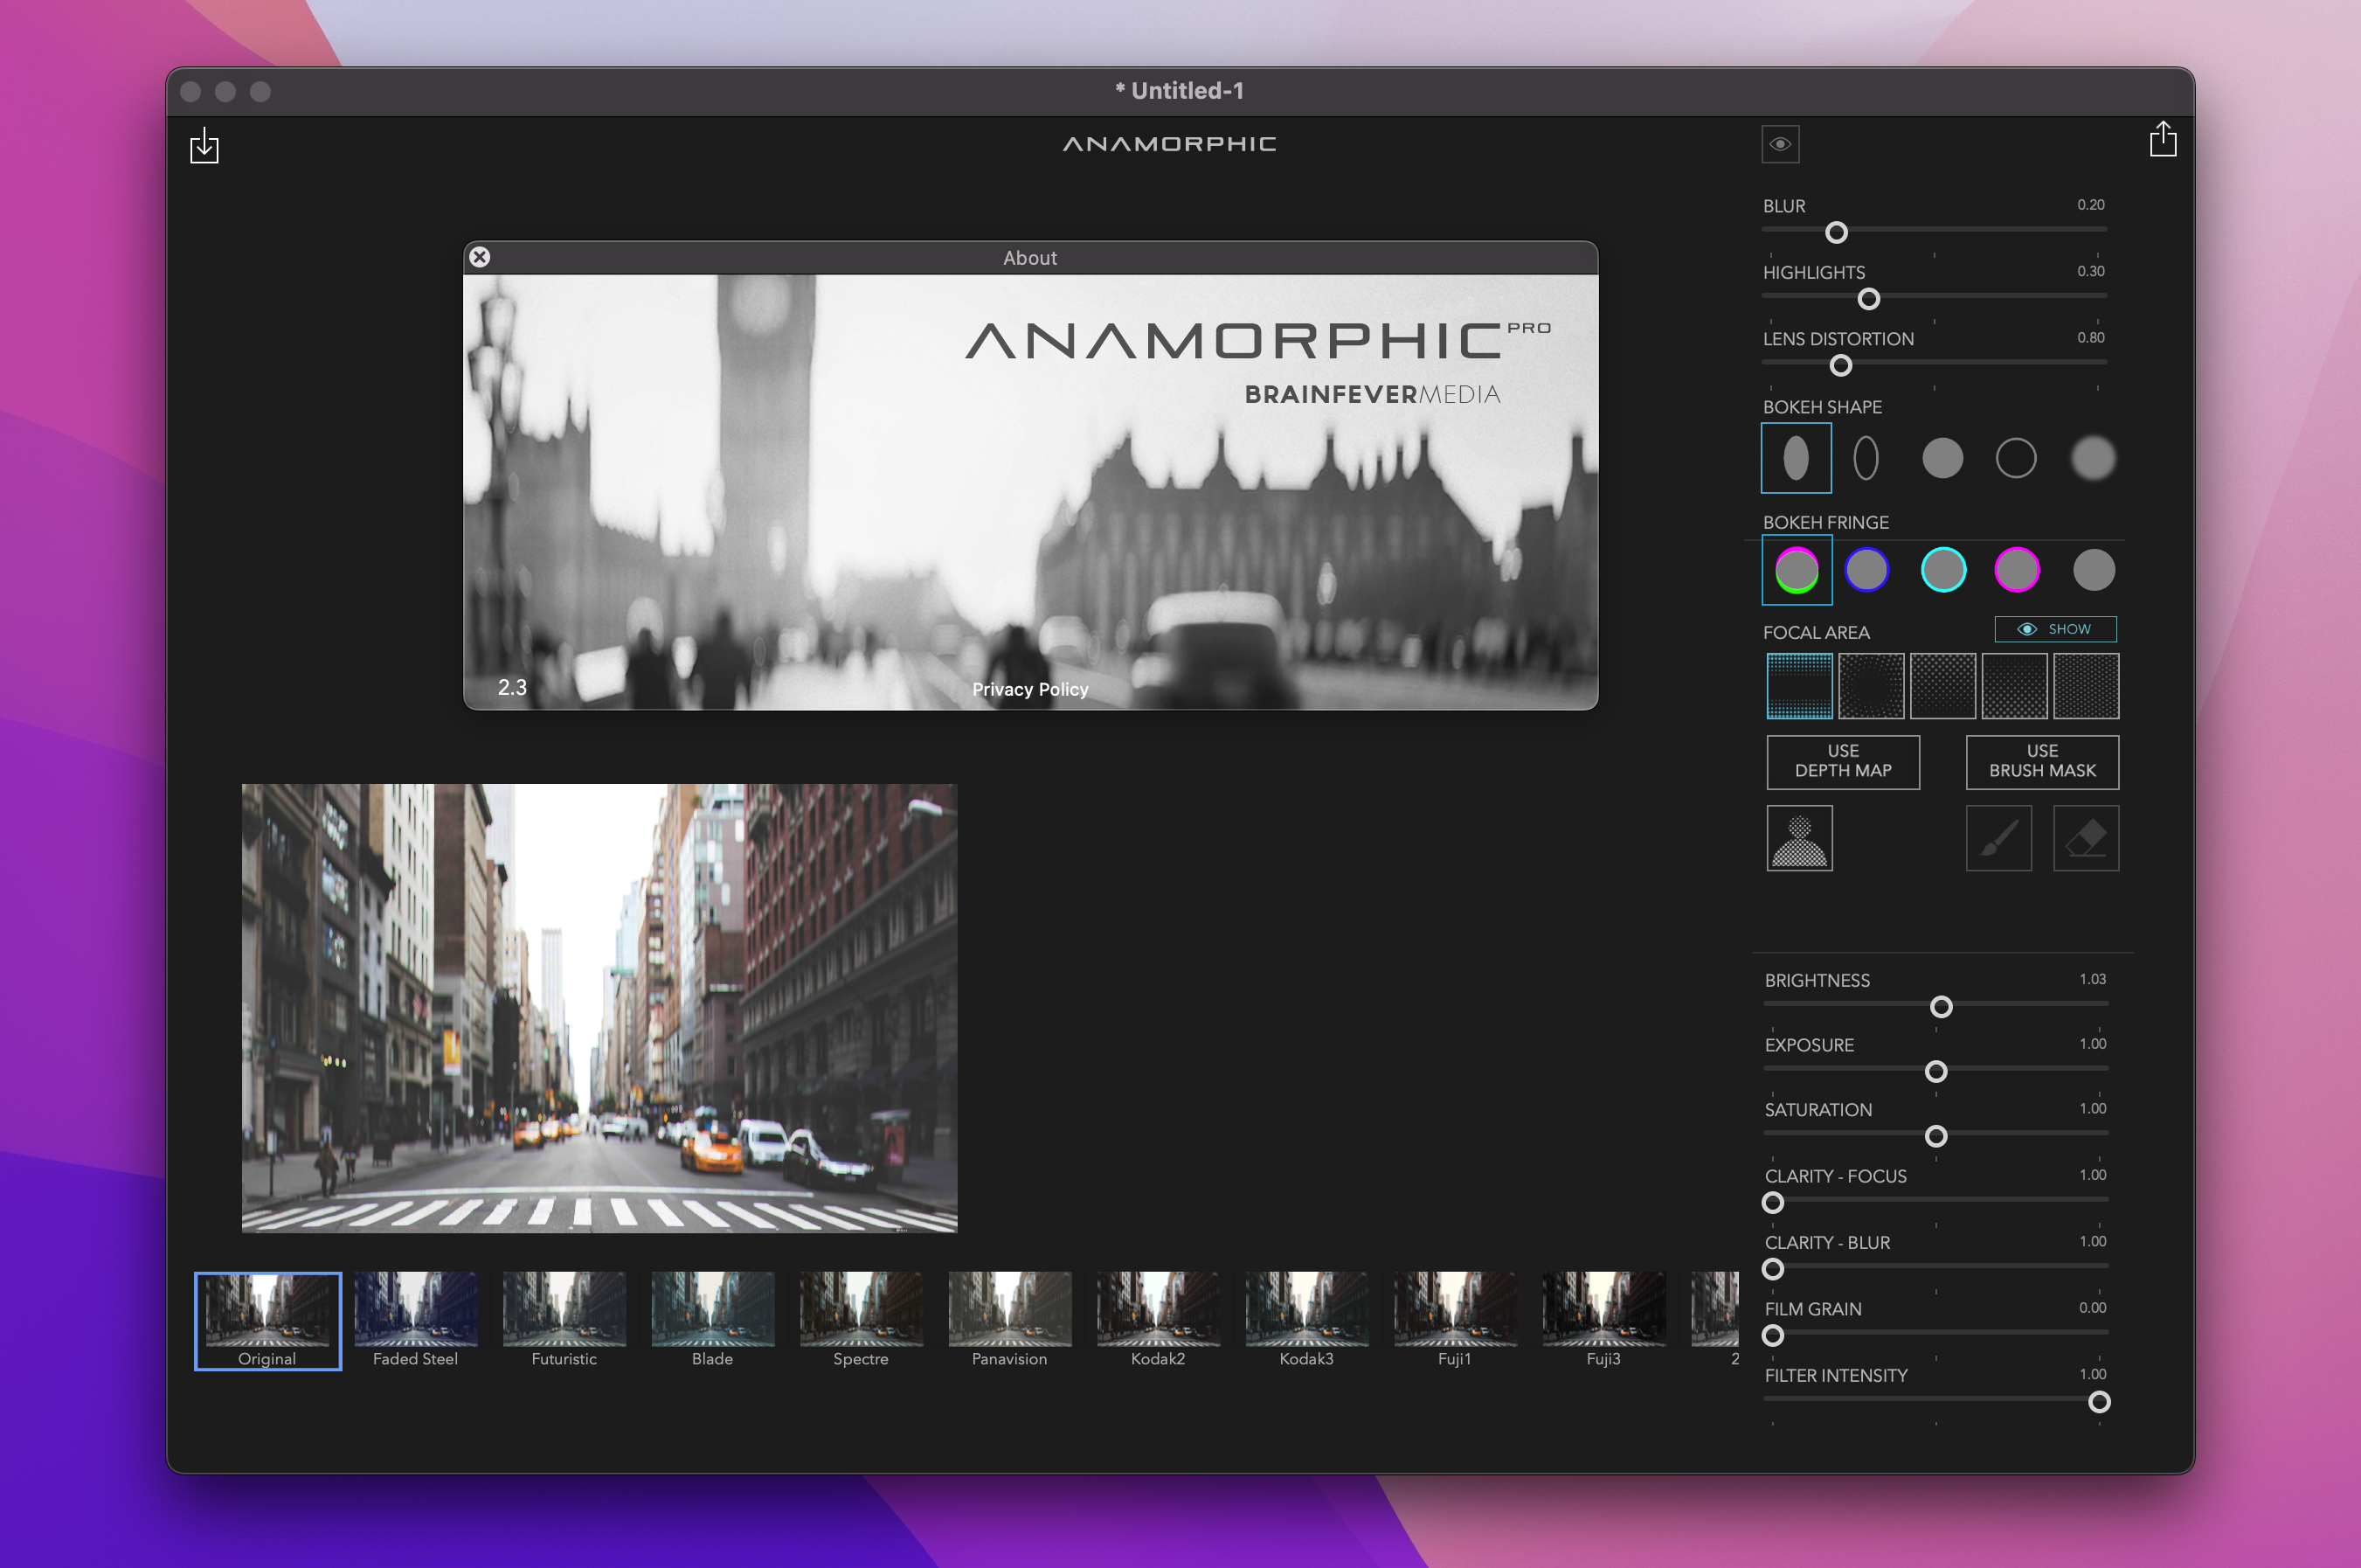The height and width of the screenshot is (1568, 2361).
Task: Choose the soft blurred circle bokeh shape
Action: 2092,458
